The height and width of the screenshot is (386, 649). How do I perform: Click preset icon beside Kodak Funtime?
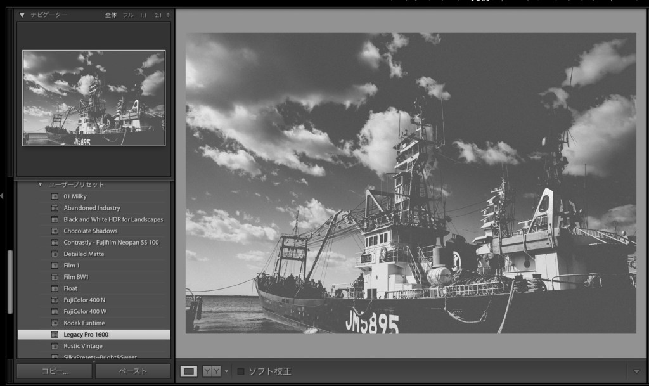click(x=55, y=323)
